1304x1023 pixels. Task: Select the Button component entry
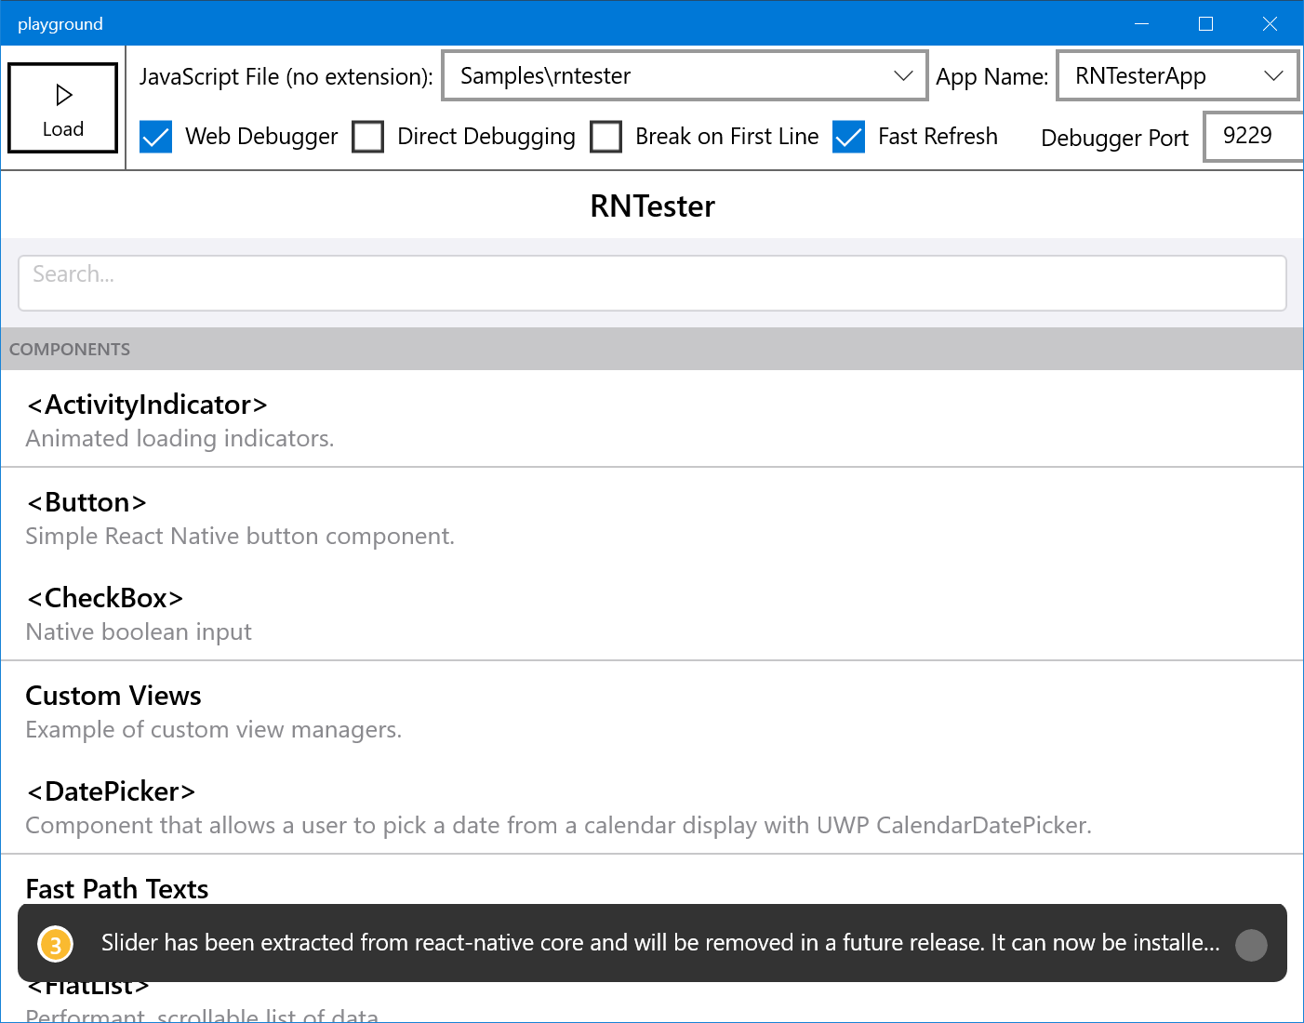coord(86,502)
